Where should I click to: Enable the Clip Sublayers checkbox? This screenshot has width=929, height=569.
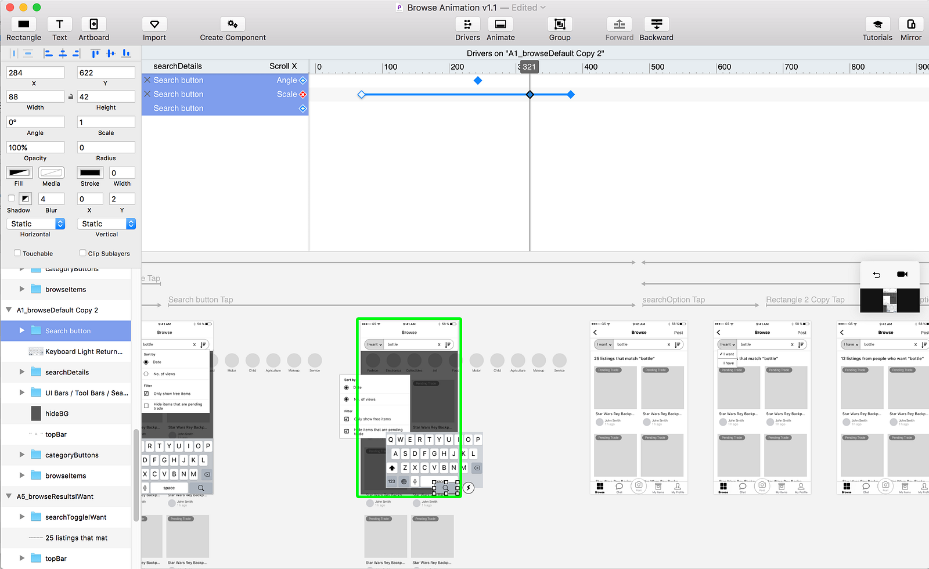(82, 253)
